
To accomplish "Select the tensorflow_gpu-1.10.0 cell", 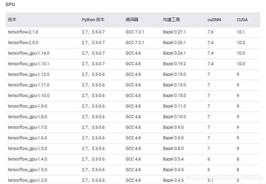I will click(29, 96).
